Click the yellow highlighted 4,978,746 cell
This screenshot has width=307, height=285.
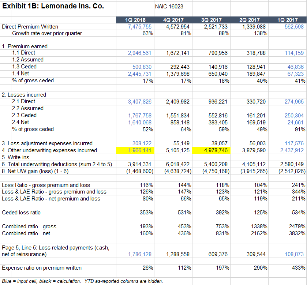(211, 150)
